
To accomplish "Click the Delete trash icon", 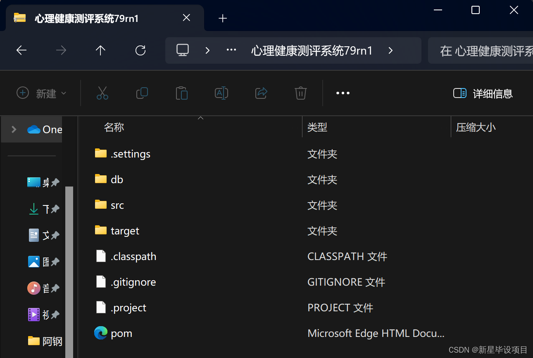I will (x=300, y=93).
